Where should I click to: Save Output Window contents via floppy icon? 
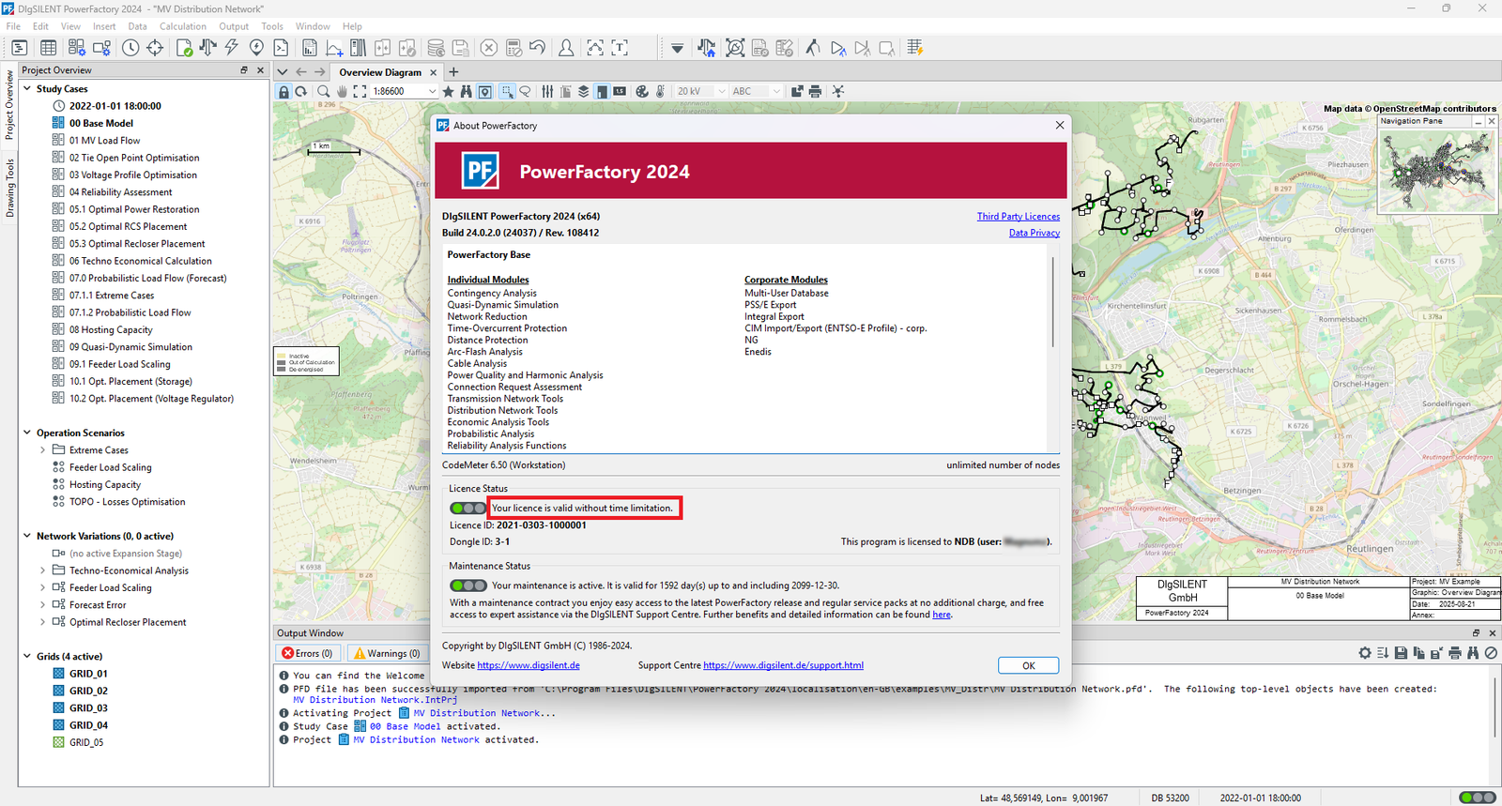click(1401, 653)
